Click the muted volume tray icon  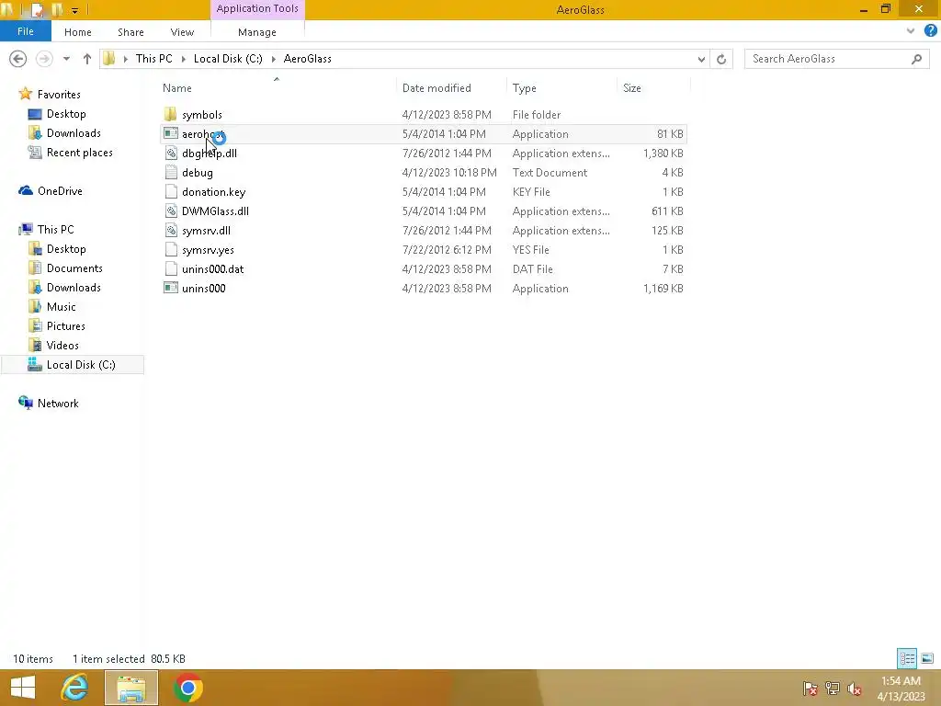(854, 688)
